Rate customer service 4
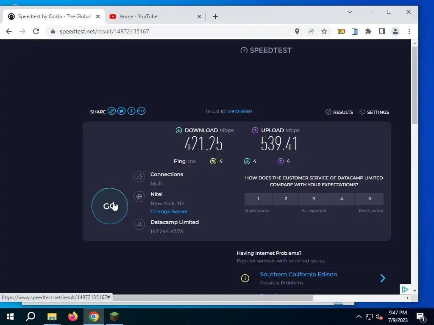This screenshot has width=434, height=325. coord(342,199)
